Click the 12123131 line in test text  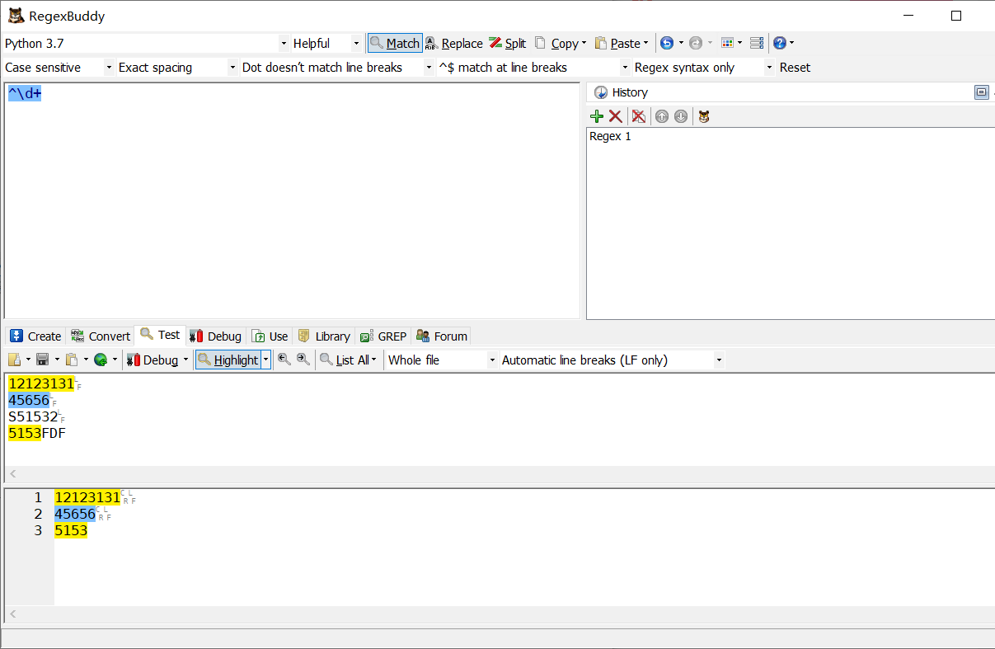coord(41,383)
